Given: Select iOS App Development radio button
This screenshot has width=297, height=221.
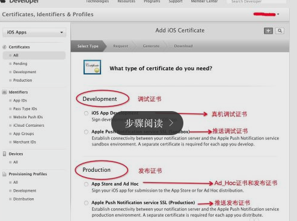Looking at the screenshot, I should coord(86,114).
